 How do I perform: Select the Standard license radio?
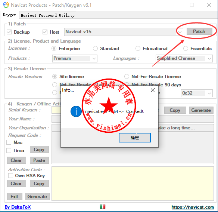coord(95,49)
